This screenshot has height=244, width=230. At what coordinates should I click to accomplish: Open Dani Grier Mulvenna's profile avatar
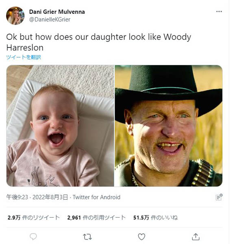click(15, 15)
